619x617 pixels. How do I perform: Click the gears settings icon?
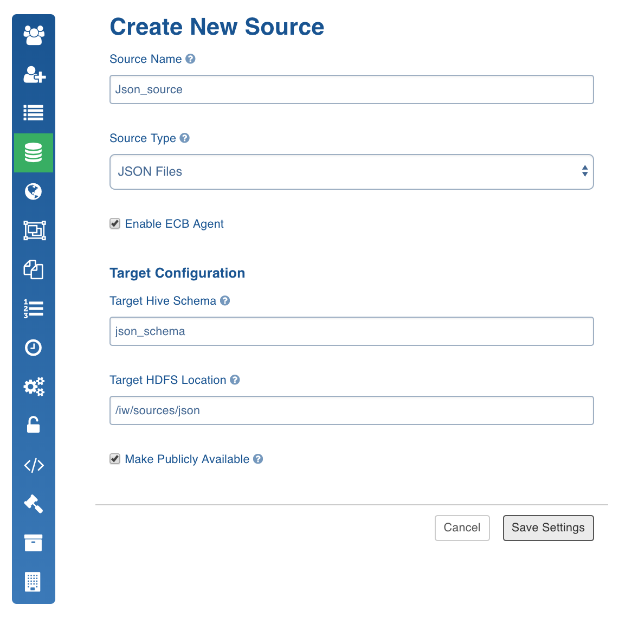point(34,387)
